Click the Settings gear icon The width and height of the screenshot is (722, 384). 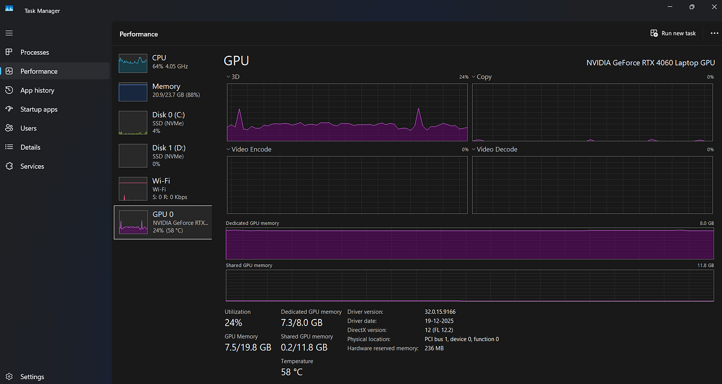click(x=9, y=377)
